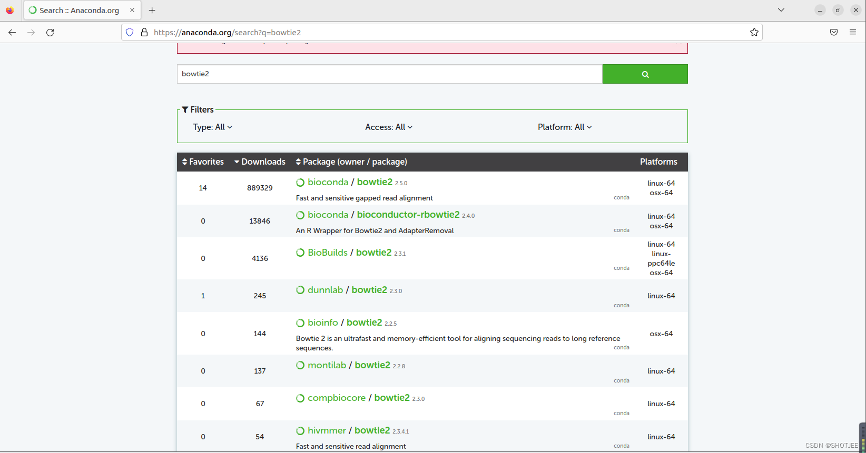Open the bowtie2 2.3.1 package link by BioBuilds
The height and width of the screenshot is (453, 866).
(x=374, y=253)
